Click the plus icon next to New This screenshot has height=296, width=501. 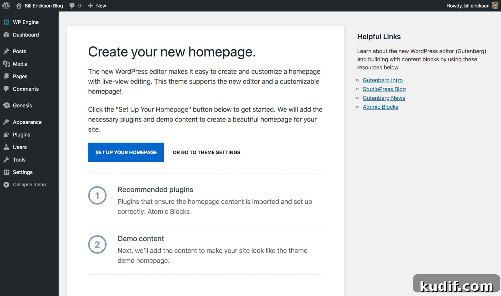point(90,6)
